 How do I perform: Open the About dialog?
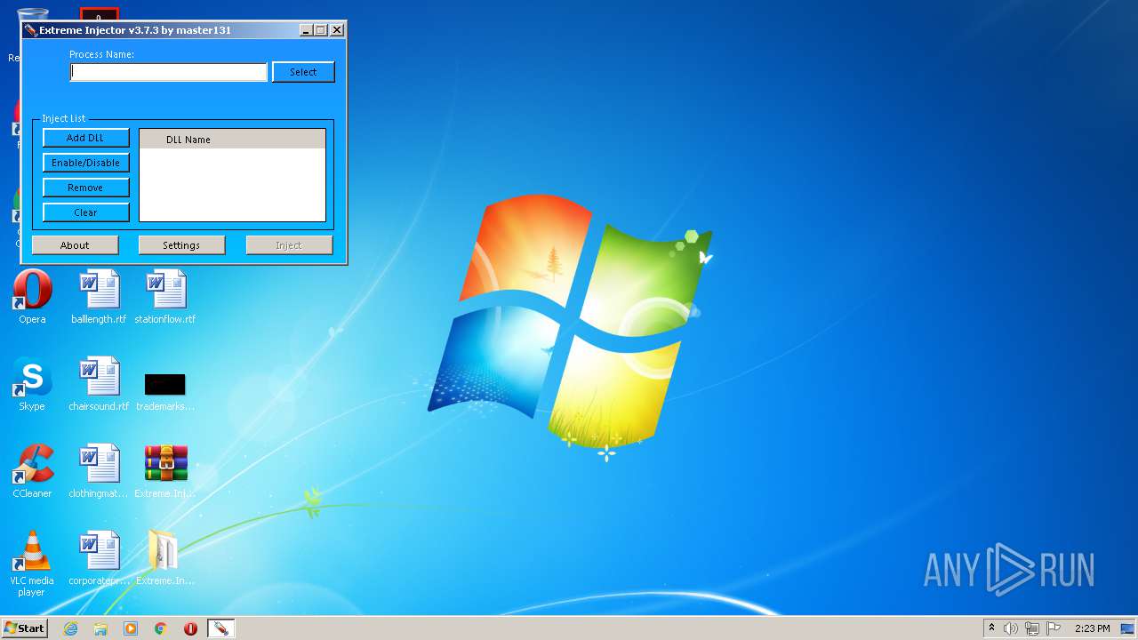pos(75,245)
